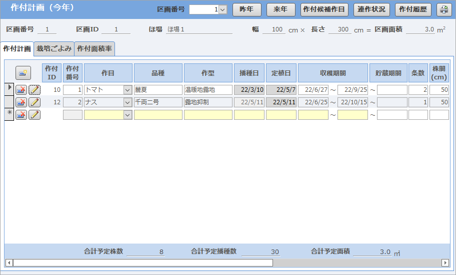Expand the トマト crop dropdown

coord(127,90)
